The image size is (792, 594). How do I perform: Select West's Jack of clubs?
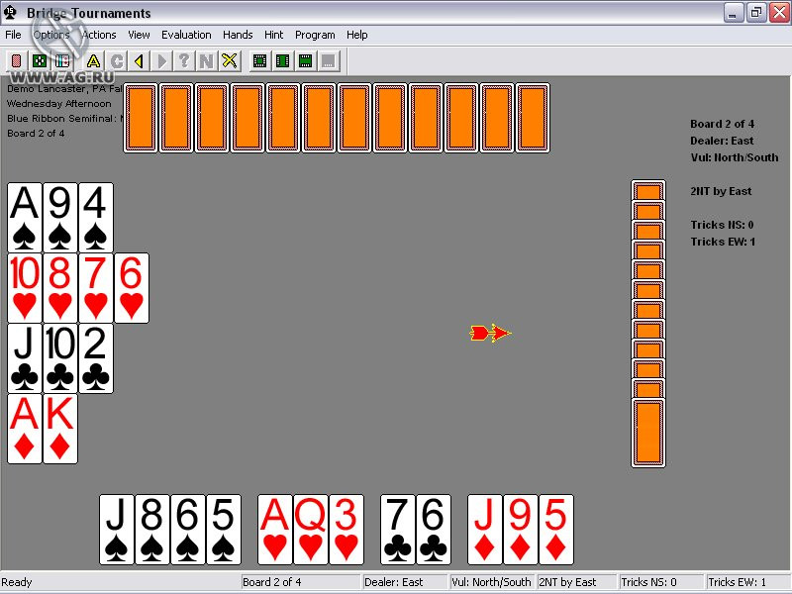pyautogui.click(x=24, y=358)
